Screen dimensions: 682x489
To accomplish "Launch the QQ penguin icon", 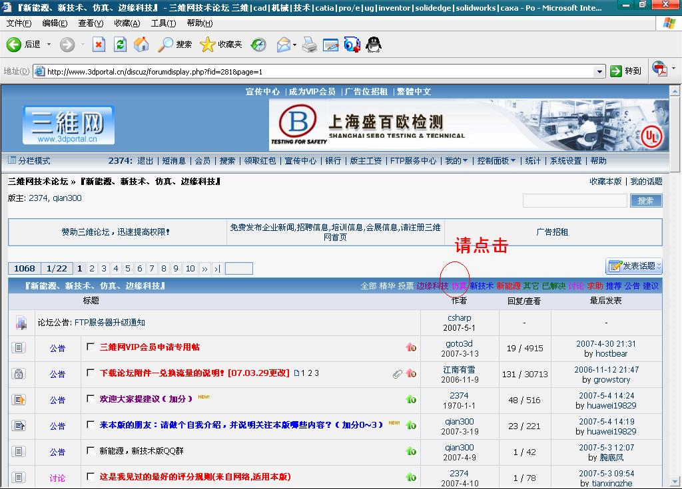I will [x=374, y=45].
